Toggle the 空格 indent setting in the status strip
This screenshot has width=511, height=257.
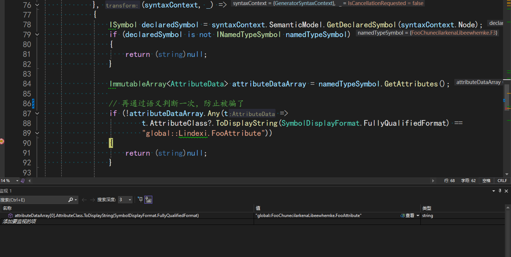486,181
